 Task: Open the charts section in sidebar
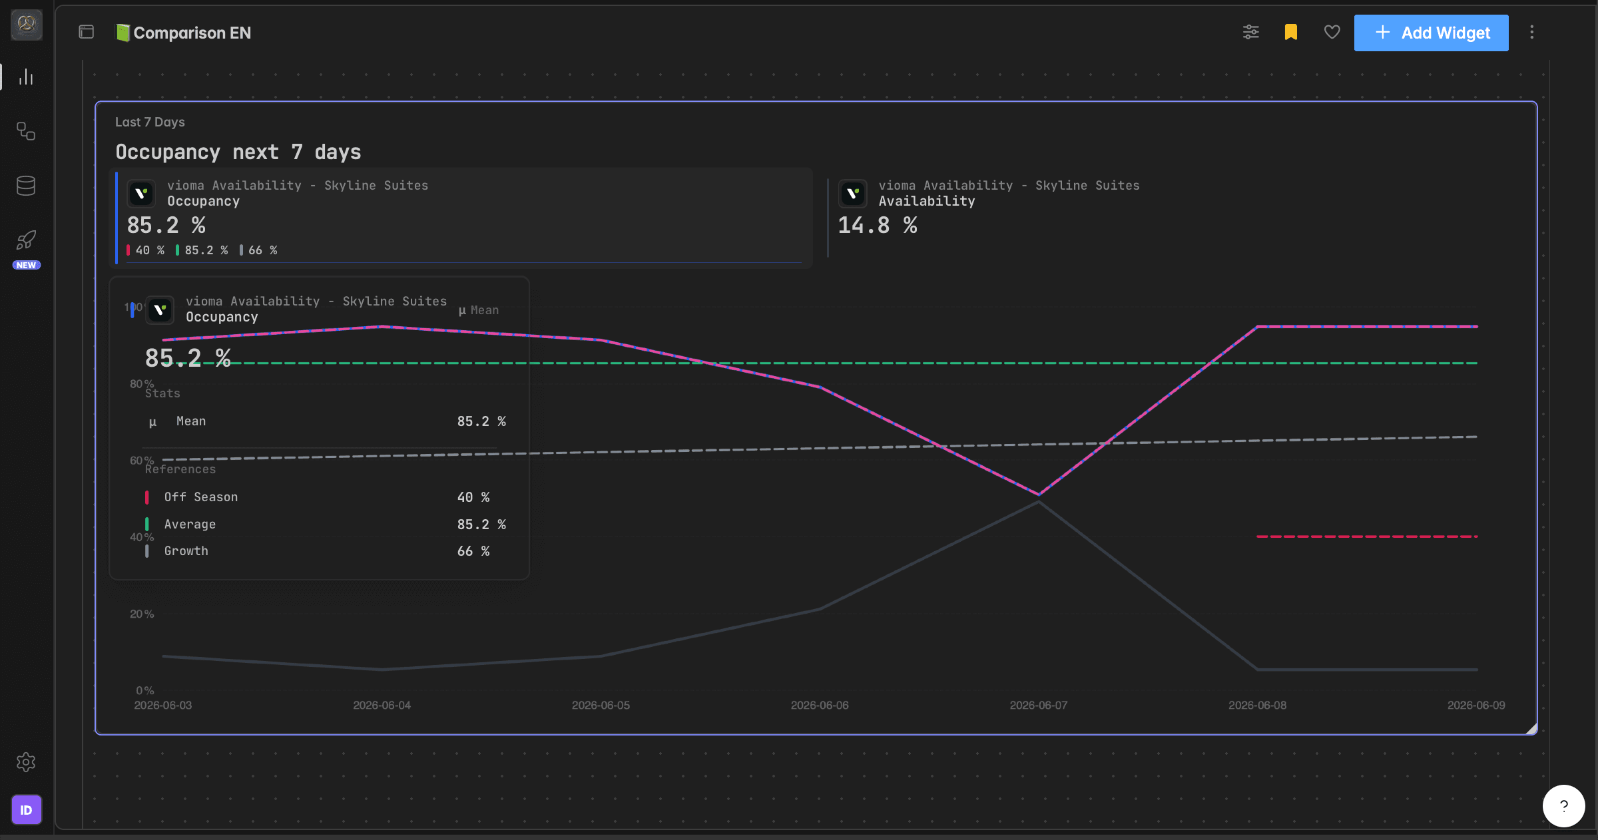click(26, 77)
